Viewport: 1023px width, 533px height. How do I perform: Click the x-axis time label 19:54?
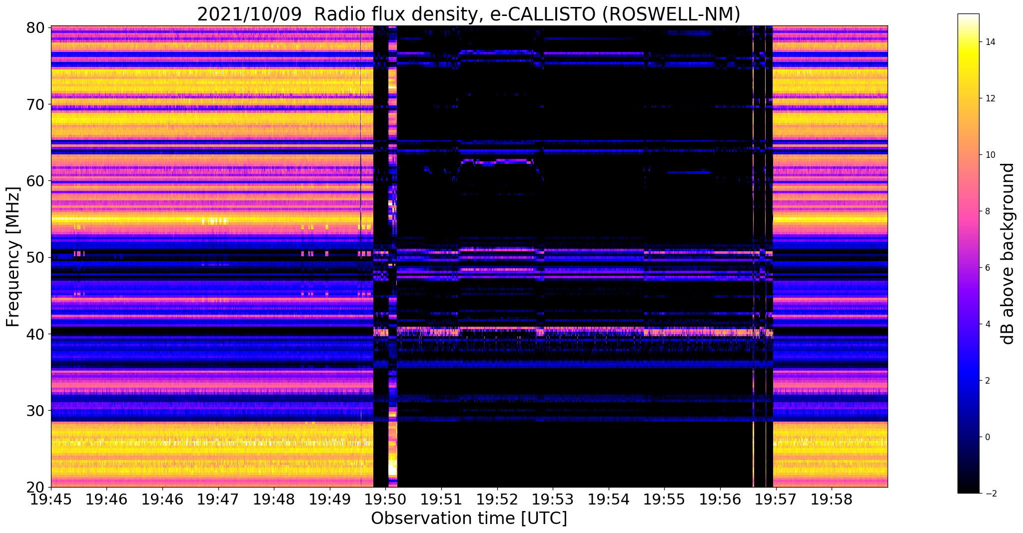point(608,499)
